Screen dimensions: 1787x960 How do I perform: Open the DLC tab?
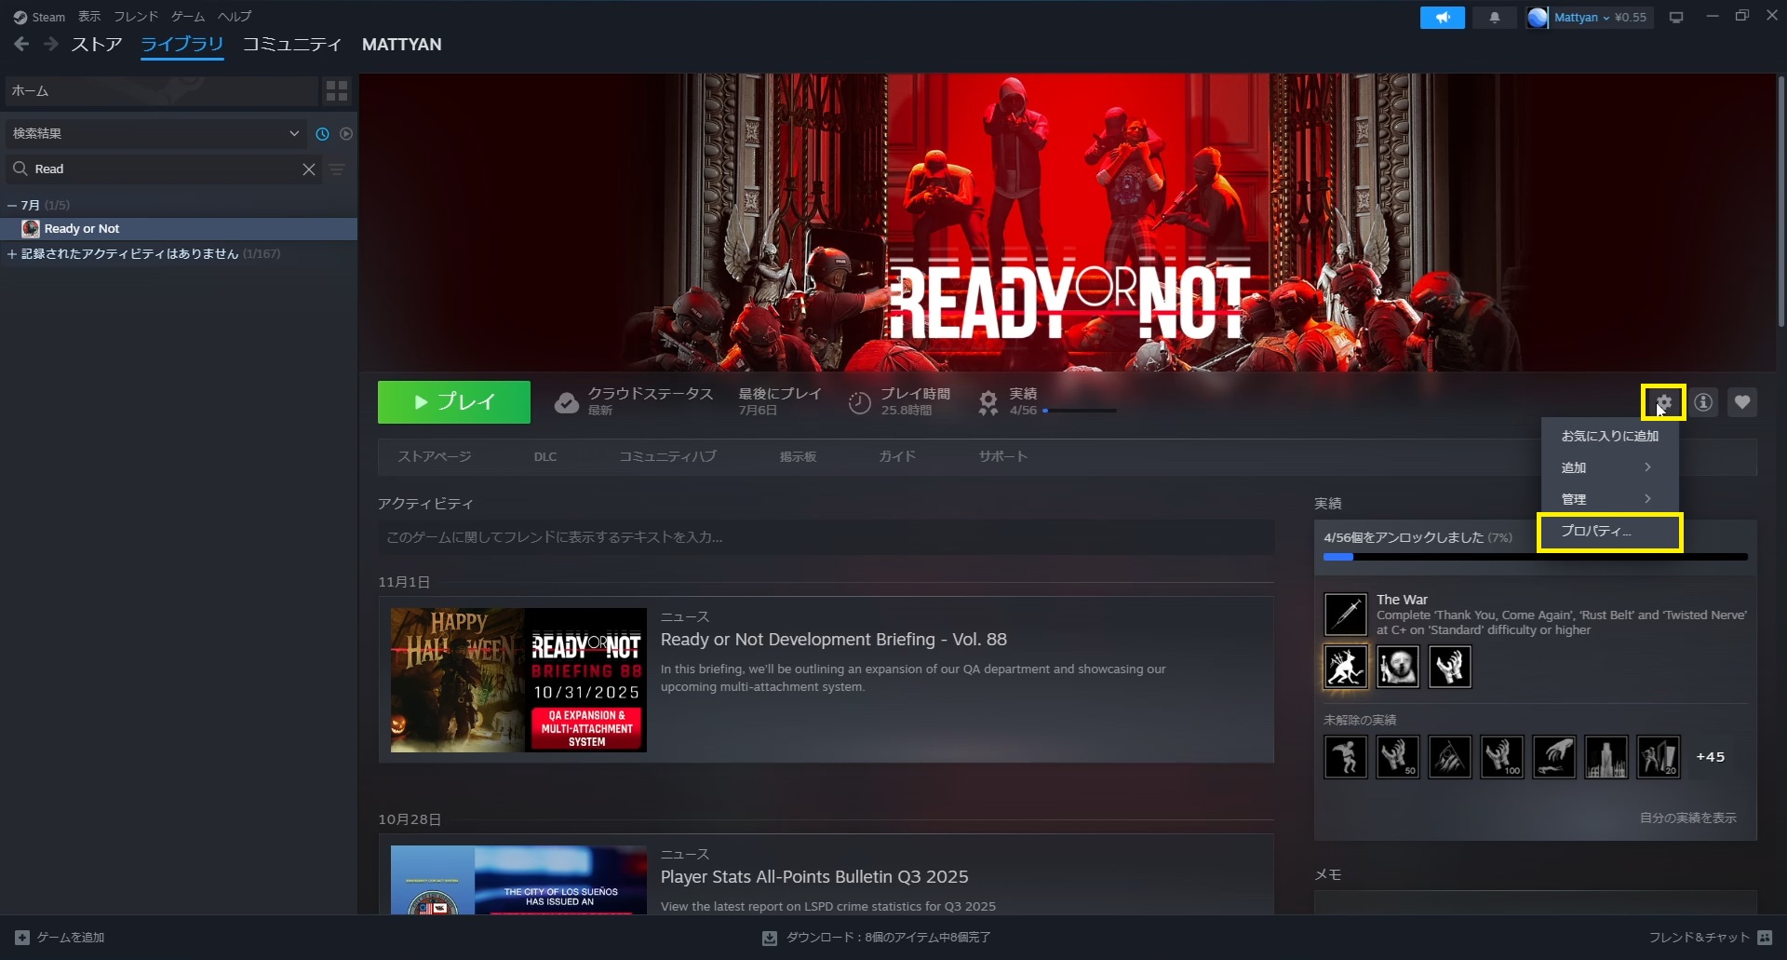click(545, 457)
